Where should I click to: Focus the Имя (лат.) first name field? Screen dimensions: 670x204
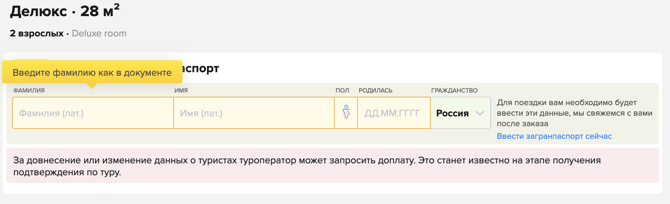(x=254, y=113)
